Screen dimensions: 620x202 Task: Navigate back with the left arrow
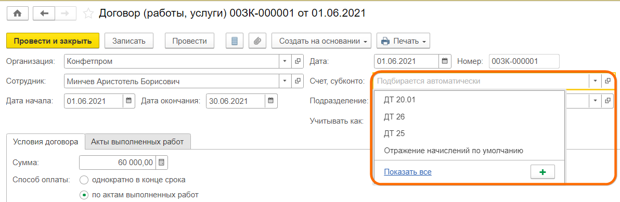[44, 14]
